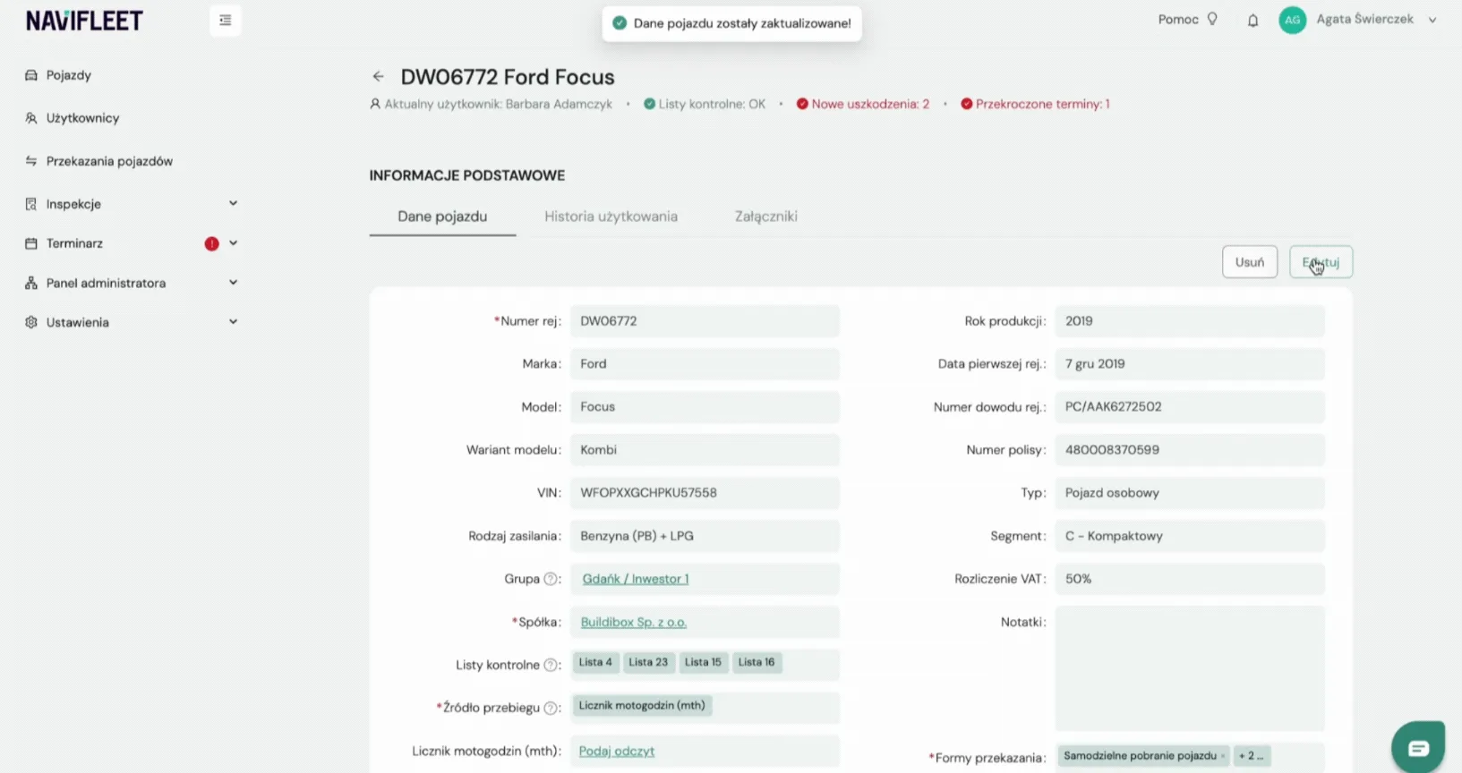
Task: Open the chat support widget
Action: click(1418, 747)
